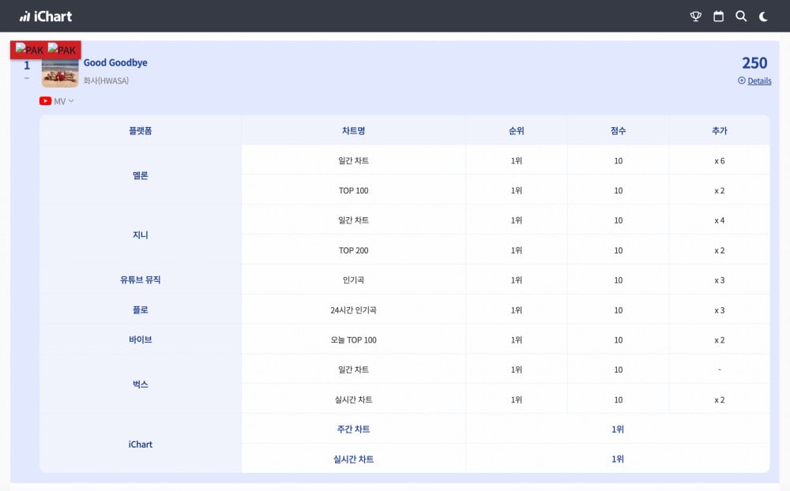Expand the MV dropdown chevron
790x491 pixels.
[x=71, y=101]
